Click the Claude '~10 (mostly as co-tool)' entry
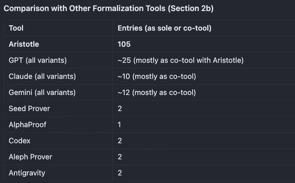 pos(157,76)
